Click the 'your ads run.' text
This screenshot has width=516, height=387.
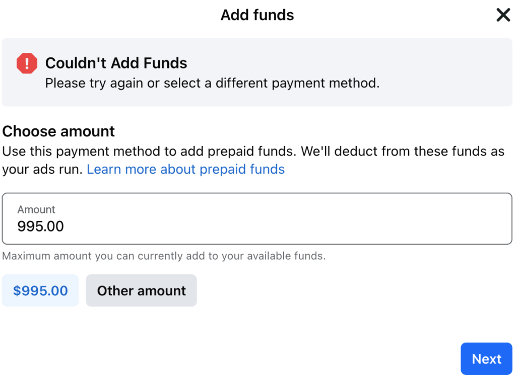point(42,170)
